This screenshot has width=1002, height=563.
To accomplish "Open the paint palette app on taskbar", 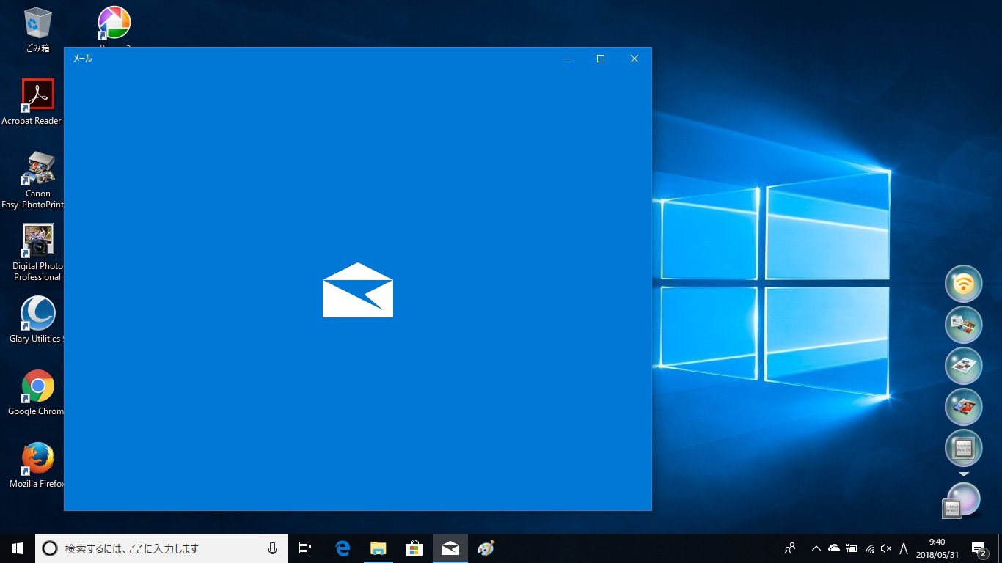I will tap(486, 548).
